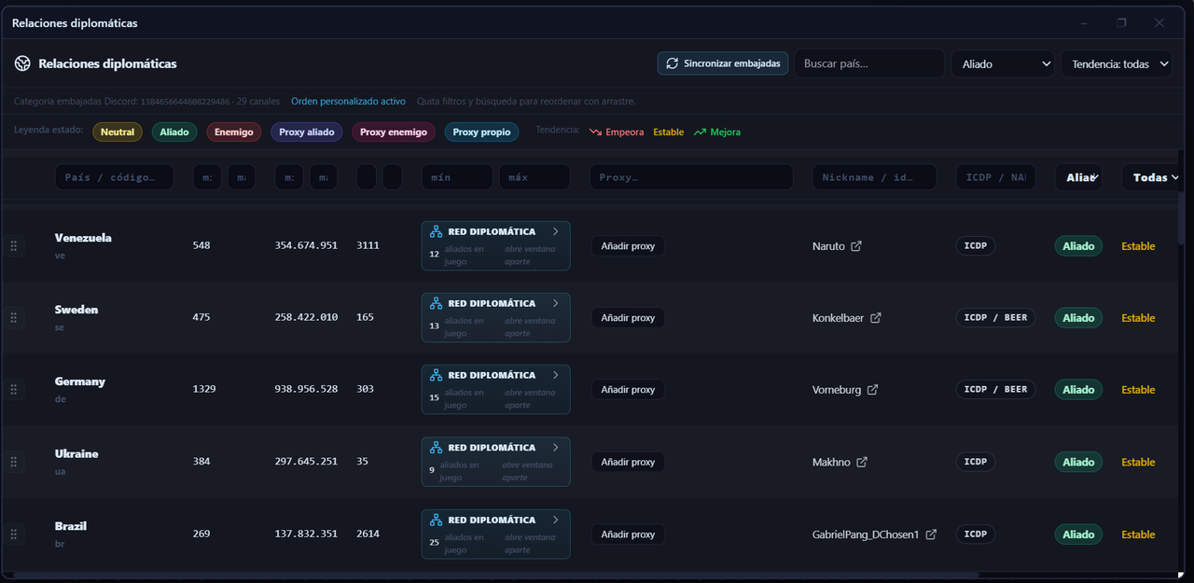Click the Sincronizar embajadas button
This screenshot has width=1194, height=583.
pyautogui.click(x=723, y=63)
